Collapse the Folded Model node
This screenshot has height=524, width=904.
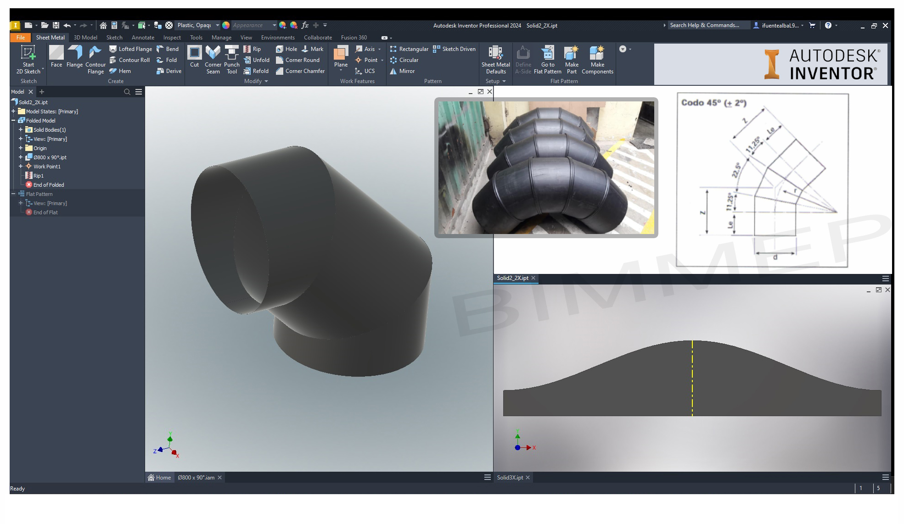pos(13,121)
